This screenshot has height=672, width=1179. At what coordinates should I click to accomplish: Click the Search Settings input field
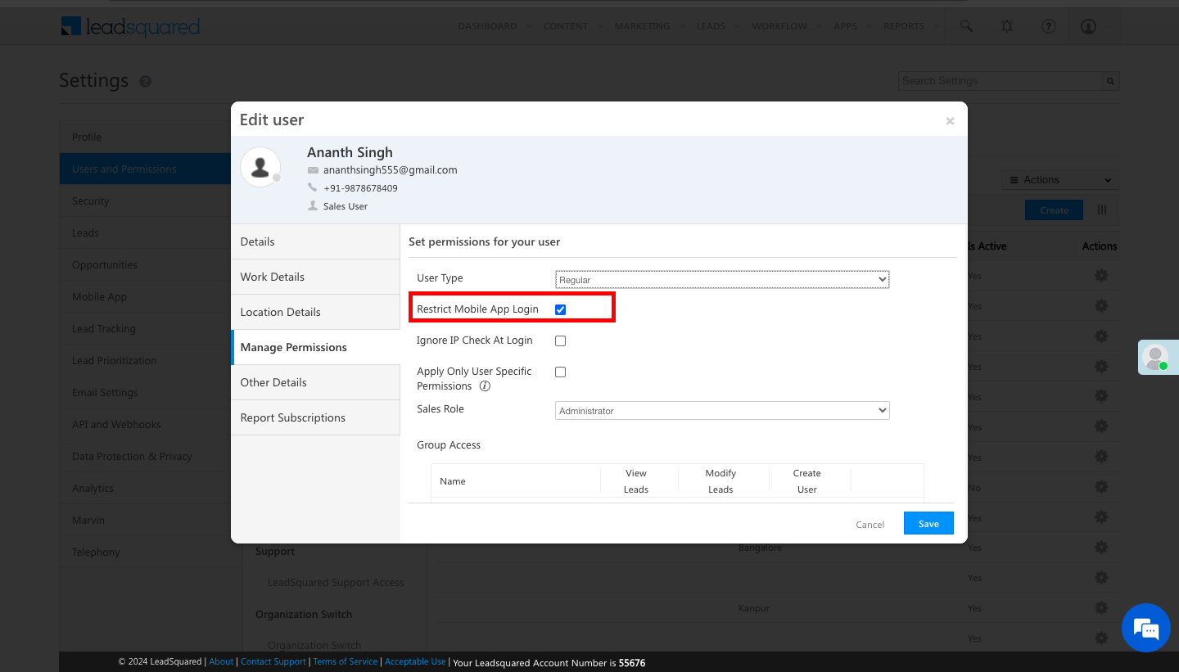click(1001, 81)
